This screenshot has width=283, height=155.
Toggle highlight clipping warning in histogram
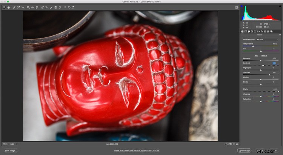pyautogui.click(x=280, y=6)
